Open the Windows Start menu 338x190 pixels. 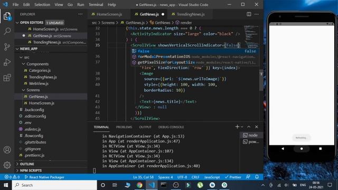click(x=6, y=185)
